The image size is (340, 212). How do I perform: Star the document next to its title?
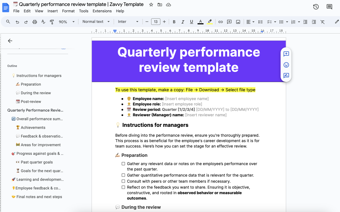[x=151, y=4]
